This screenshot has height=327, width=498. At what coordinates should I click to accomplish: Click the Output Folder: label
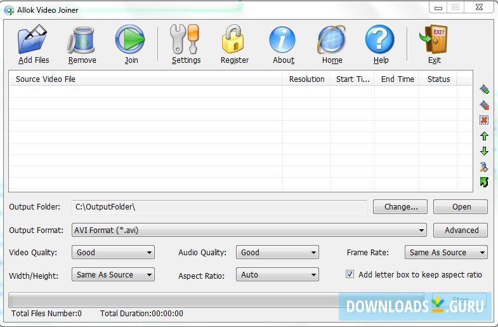(35, 207)
